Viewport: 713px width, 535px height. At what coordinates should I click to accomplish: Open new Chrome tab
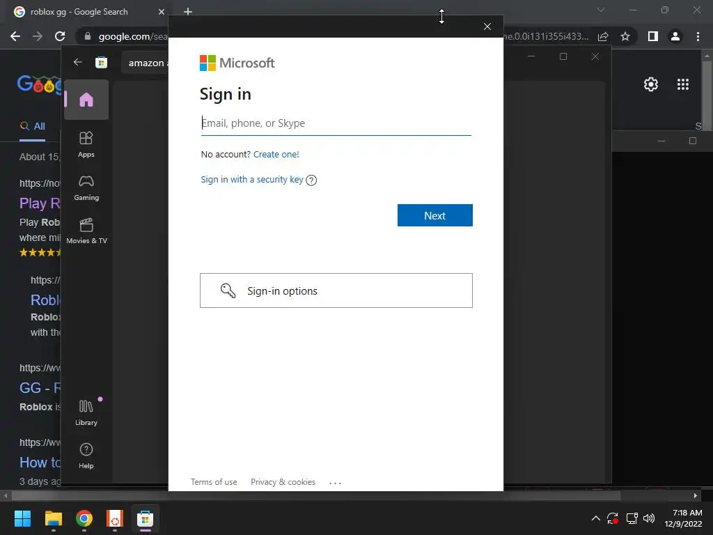point(188,12)
